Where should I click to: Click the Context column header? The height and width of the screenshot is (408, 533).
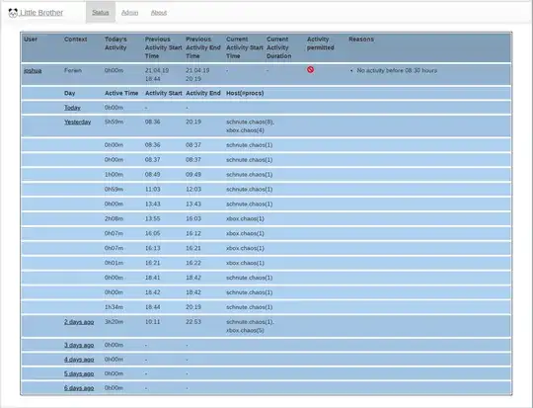pyautogui.click(x=75, y=40)
